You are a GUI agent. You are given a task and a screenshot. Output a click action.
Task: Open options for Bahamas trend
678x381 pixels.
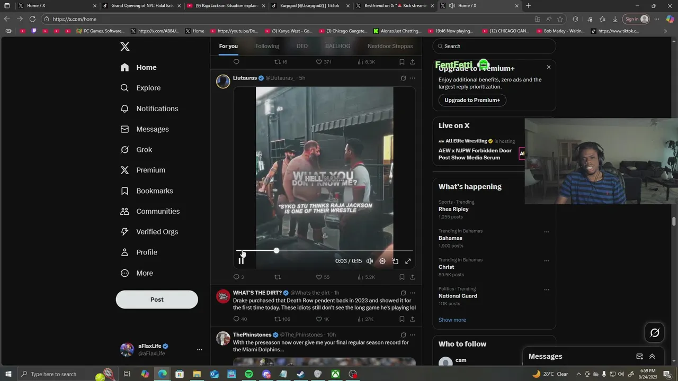[x=547, y=232]
